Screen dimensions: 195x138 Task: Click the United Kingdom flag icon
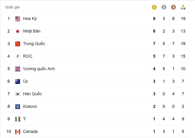18,69
